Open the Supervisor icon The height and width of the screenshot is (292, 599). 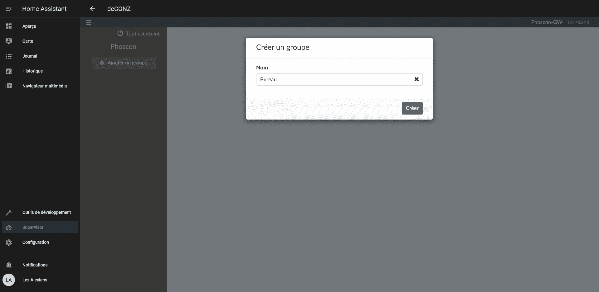[x=9, y=227]
